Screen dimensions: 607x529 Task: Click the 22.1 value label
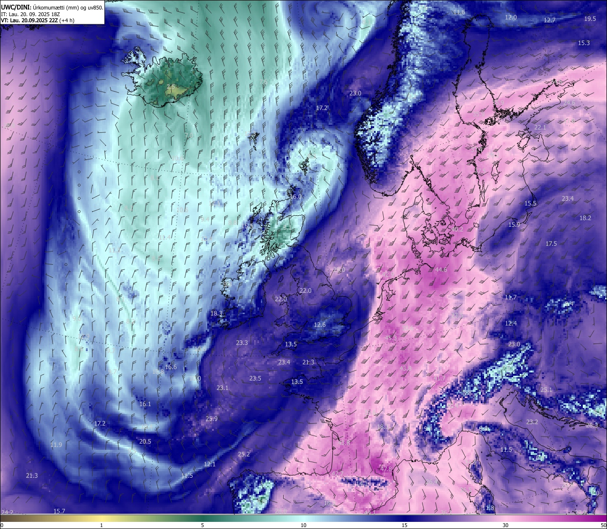(x=540, y=128)
